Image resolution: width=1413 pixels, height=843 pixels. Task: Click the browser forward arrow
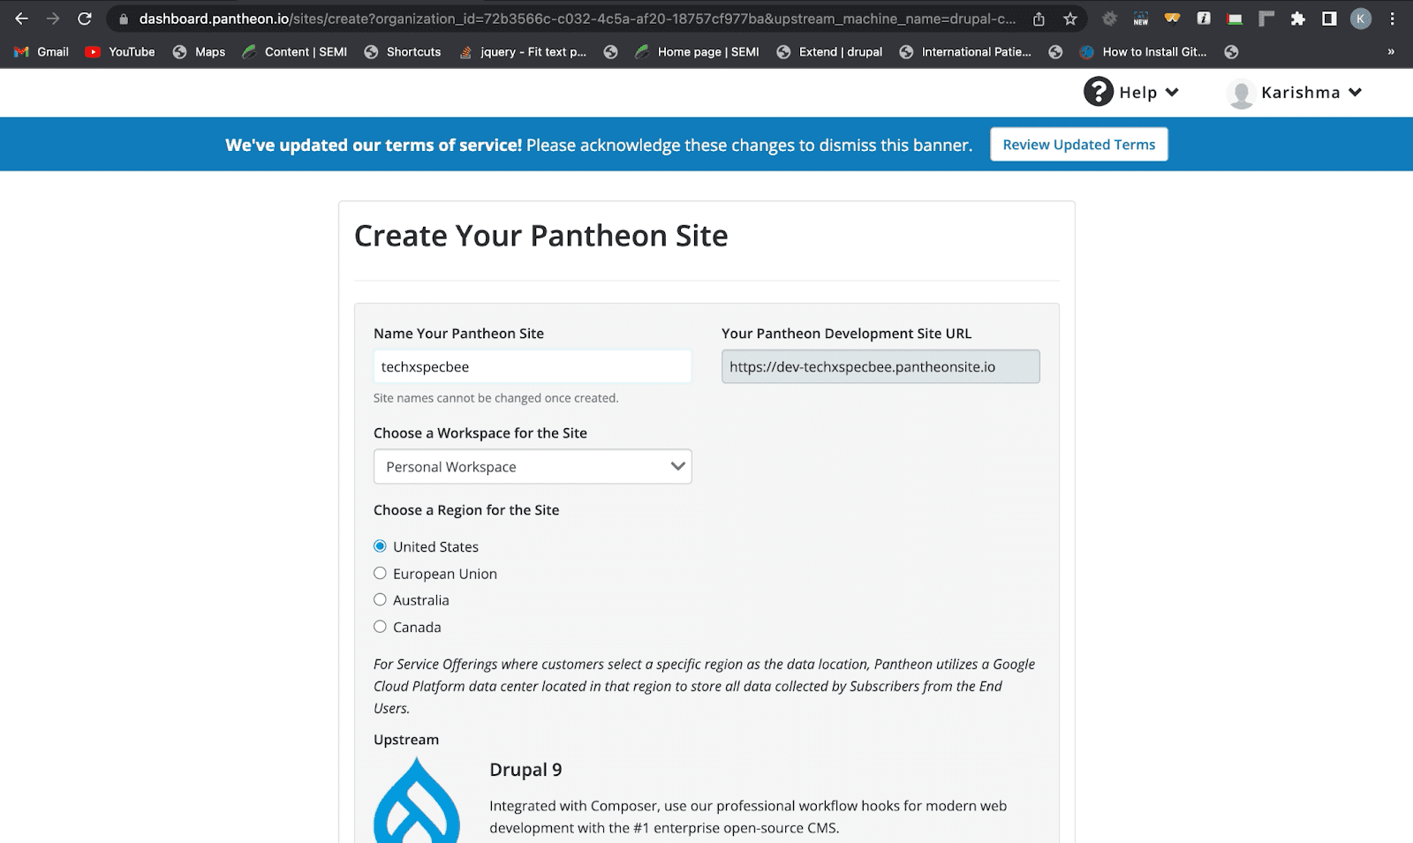pos(53,19)
